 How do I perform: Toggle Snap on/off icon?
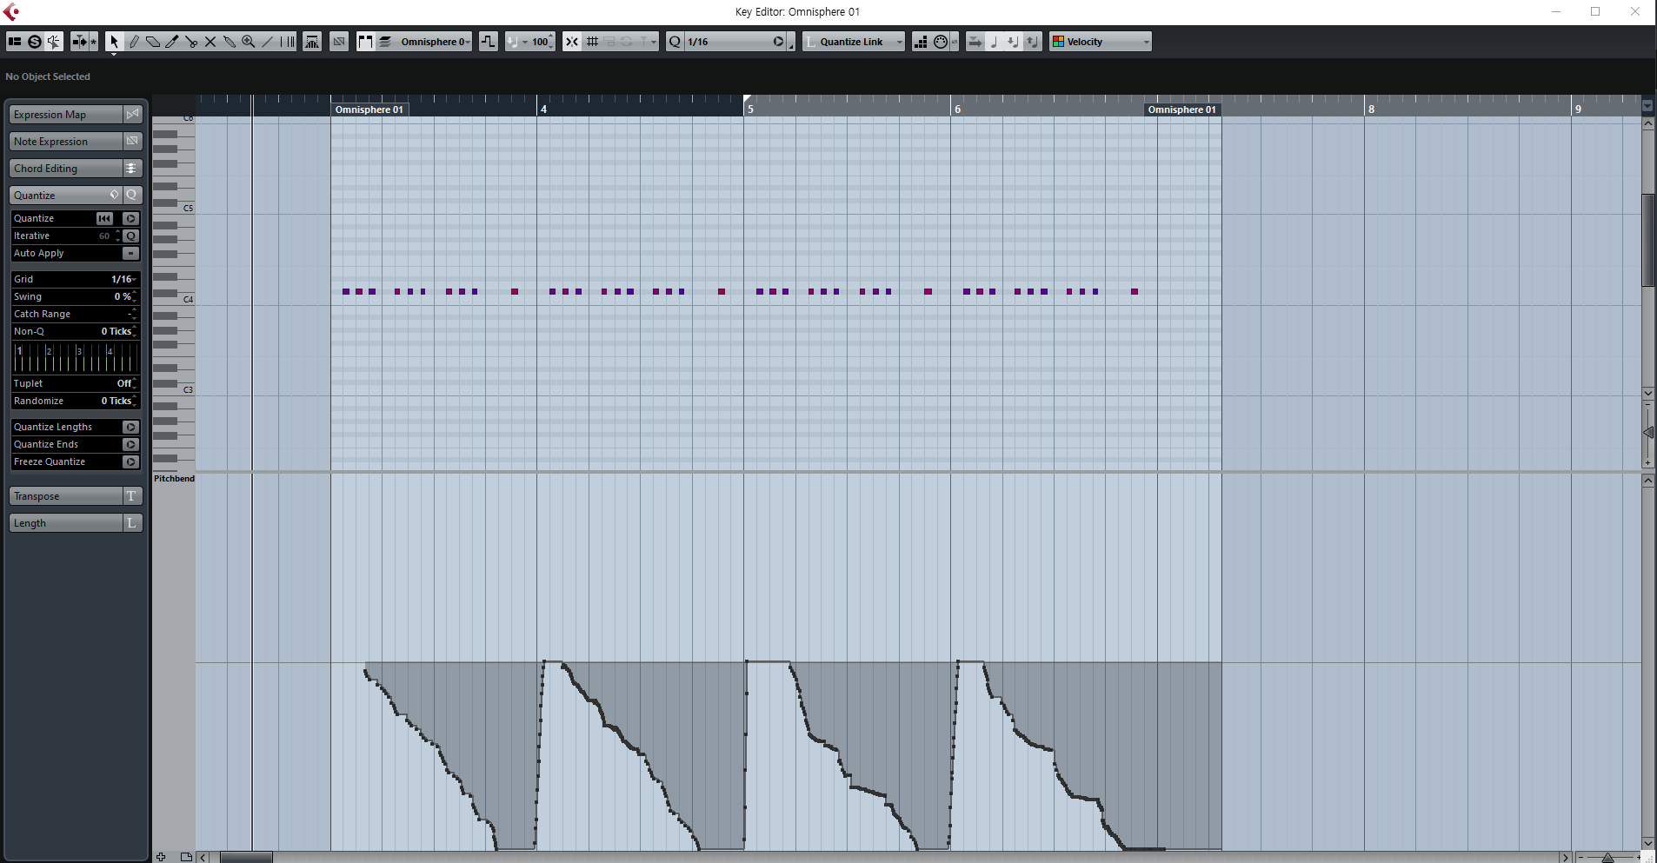point(572,42)
